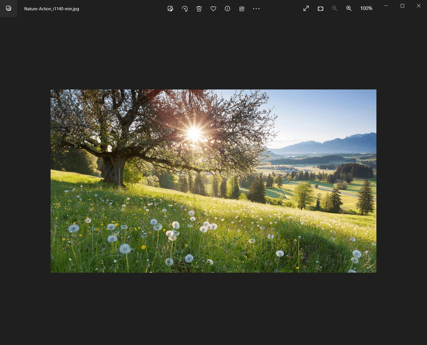Click the 100% zoom level indicator
Viewport: 427px width, 345px height.
tap(366, 9)
